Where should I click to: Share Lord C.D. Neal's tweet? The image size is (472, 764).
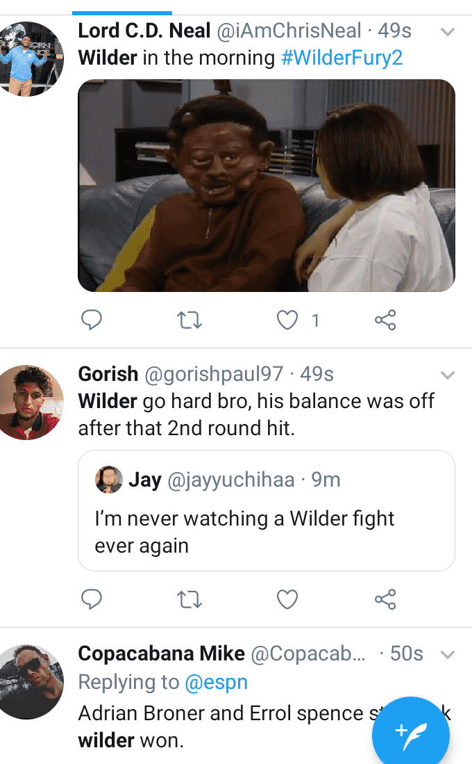(385, 320)
